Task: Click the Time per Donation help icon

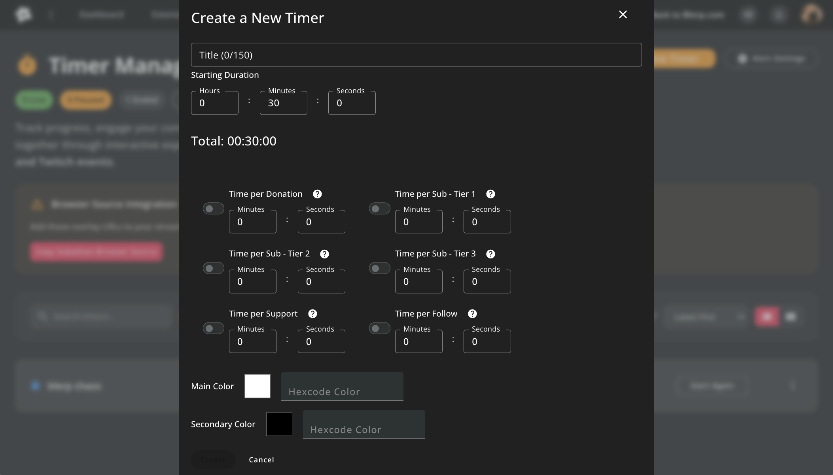Action: 317,194
